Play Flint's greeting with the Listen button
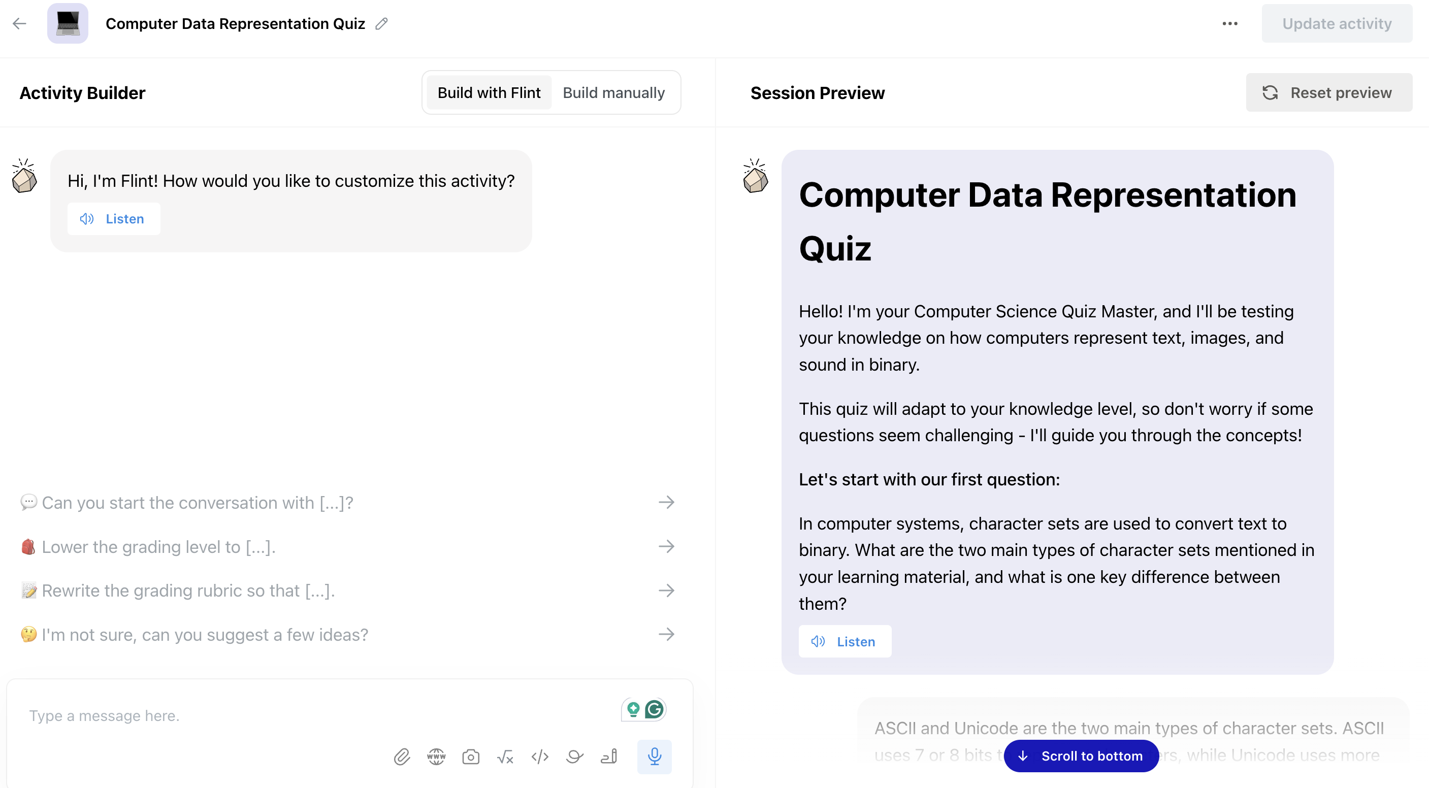 pyautogui.click(x=114, y=218)
